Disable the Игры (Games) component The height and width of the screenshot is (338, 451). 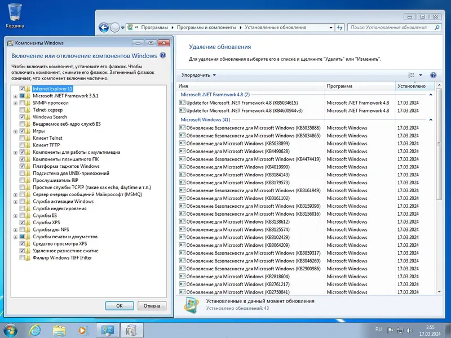tap(21, 130)
